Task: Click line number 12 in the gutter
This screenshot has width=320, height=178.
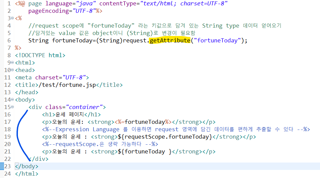Action: pyautogui.click(x=7, y=85)
